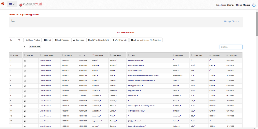Open Launch Person link for Arroyo
258x129 pixels.
(x=45, y=126)
